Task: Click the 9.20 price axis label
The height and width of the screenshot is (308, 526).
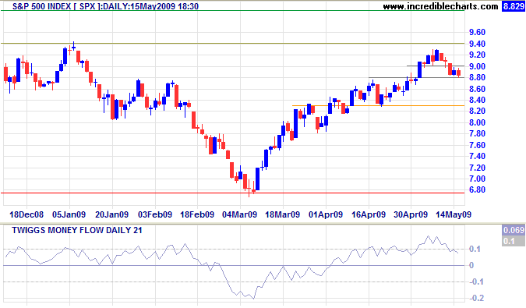Action: click(477, 55)
